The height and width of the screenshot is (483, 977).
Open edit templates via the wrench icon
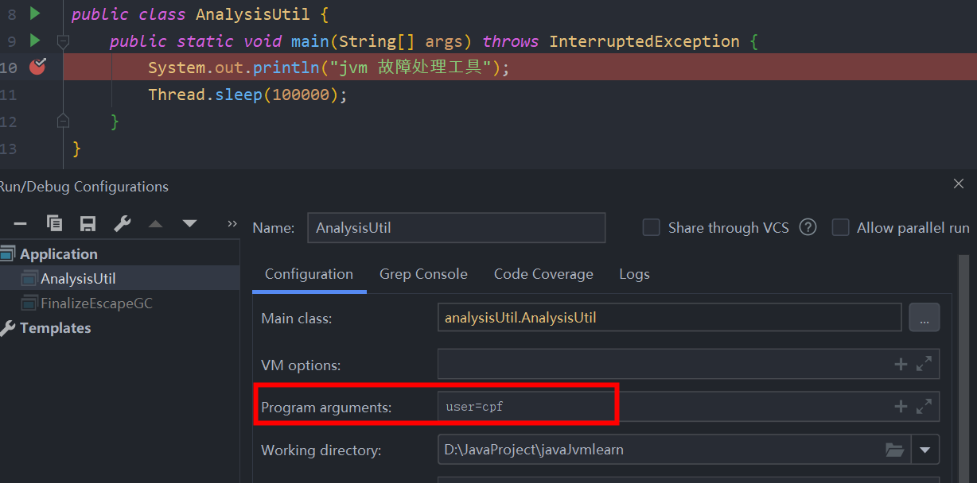coord(122,224)
